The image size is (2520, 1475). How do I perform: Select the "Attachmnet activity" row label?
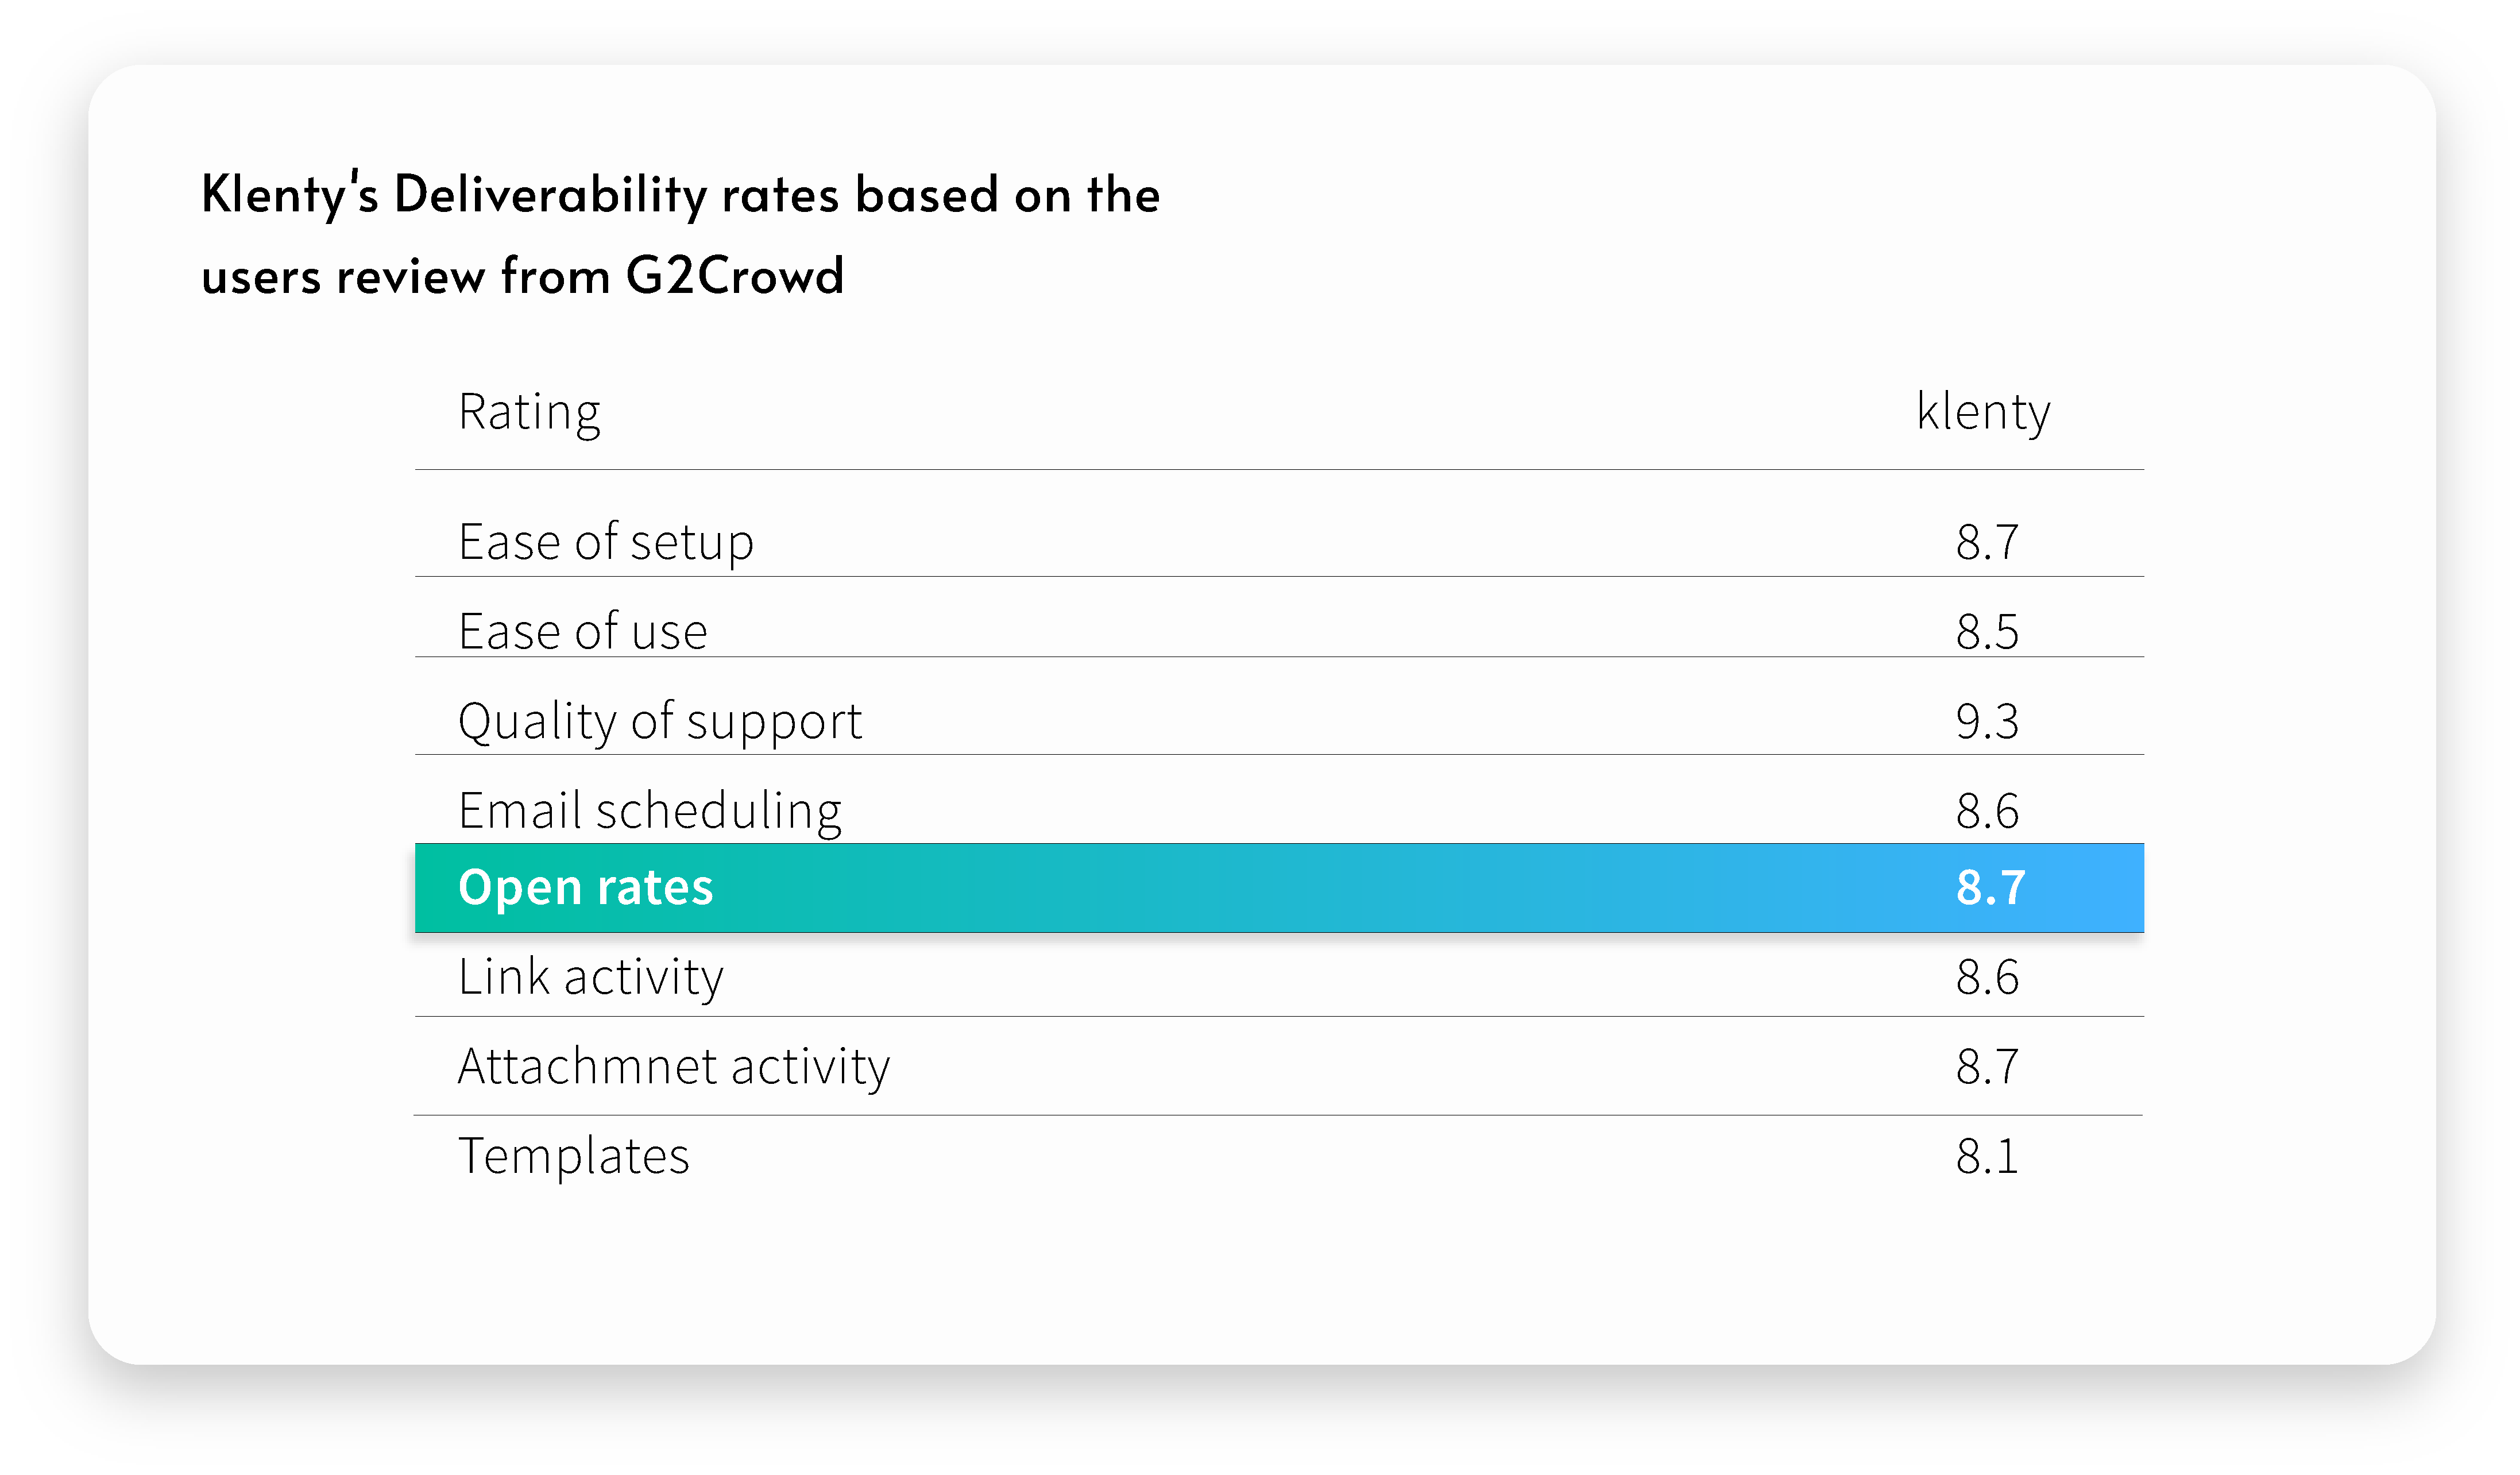673,1066
